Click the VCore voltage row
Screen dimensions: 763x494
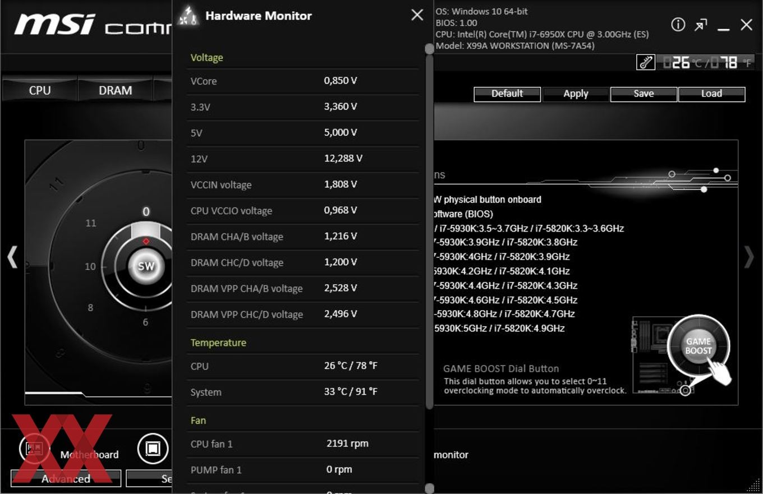coord(303,81)
